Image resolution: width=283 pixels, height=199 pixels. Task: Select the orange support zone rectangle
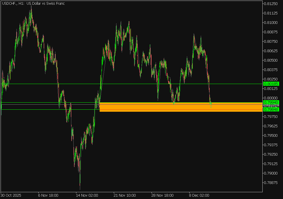[x=177, y=107]
